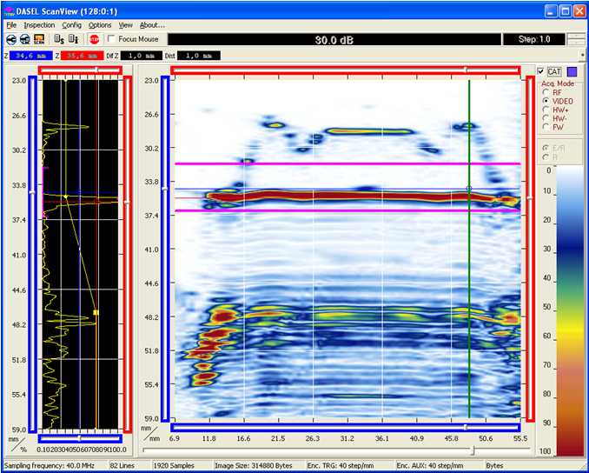The height and width of the screenshot is (473, 589).
Task: Click the blue color swatch beside CAT
Action: click(x=571, y=71)
